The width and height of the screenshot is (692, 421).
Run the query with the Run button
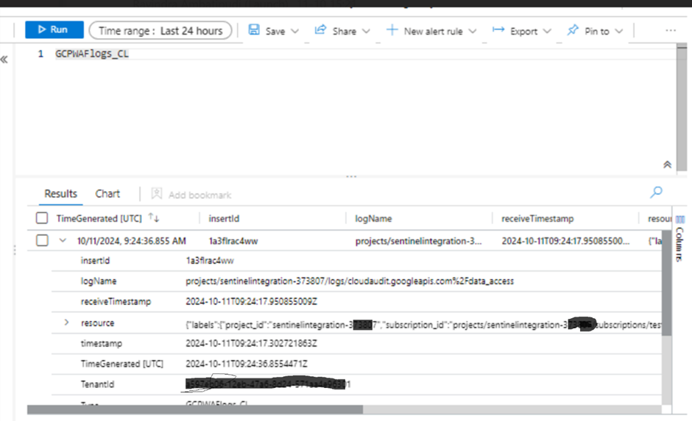click(54, 30)
